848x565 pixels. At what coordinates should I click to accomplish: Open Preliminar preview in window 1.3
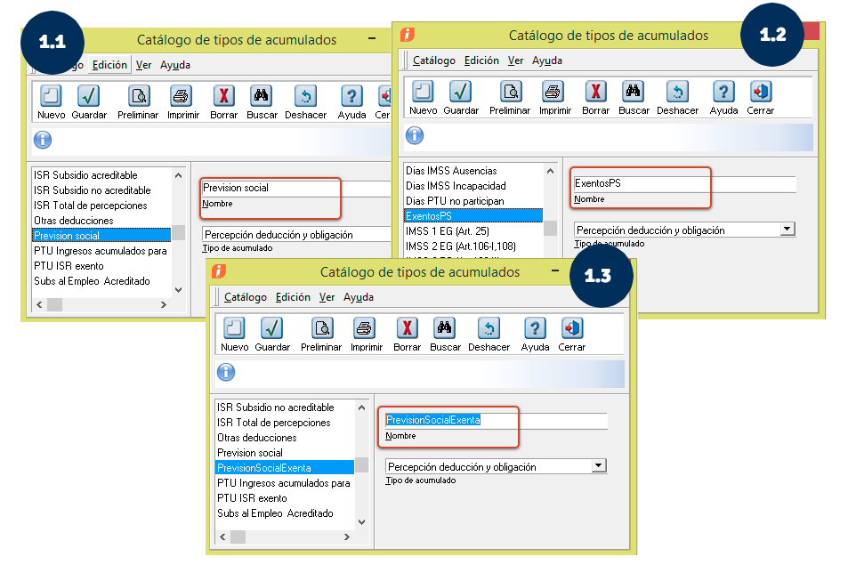click(x=322, y=328)
